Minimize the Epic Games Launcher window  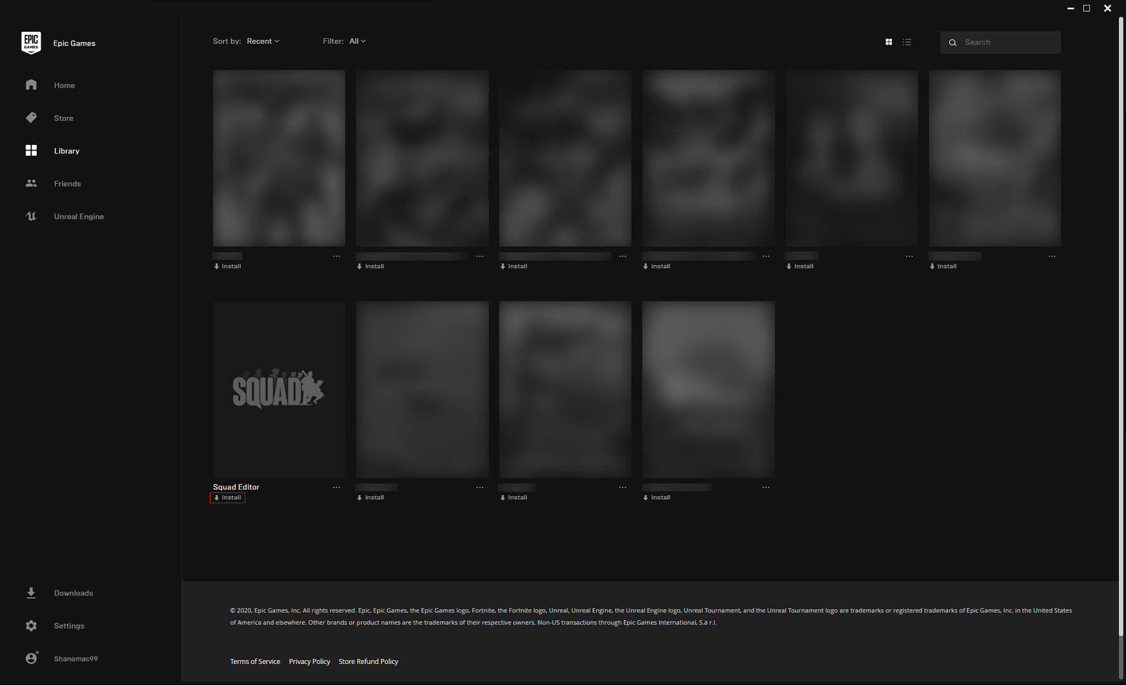[1071, 8]
